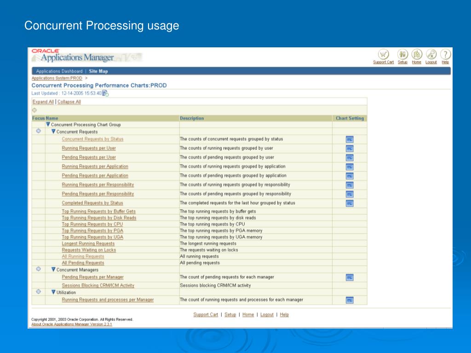Screen dimensions: 471x353
Task: Click the Logout icon in header
Action: point(431,54)
